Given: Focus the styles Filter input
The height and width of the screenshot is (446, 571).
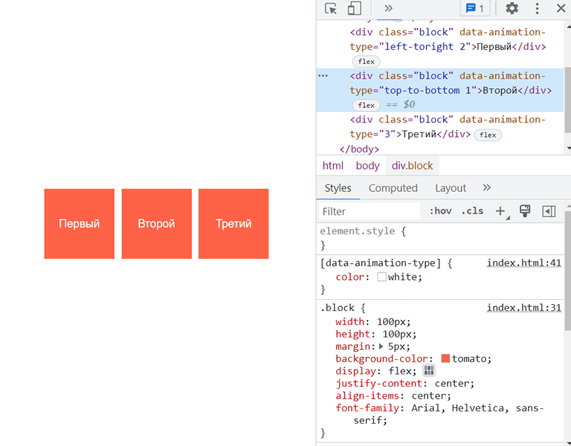Looking at the screenshot, I should pos(369,212).
